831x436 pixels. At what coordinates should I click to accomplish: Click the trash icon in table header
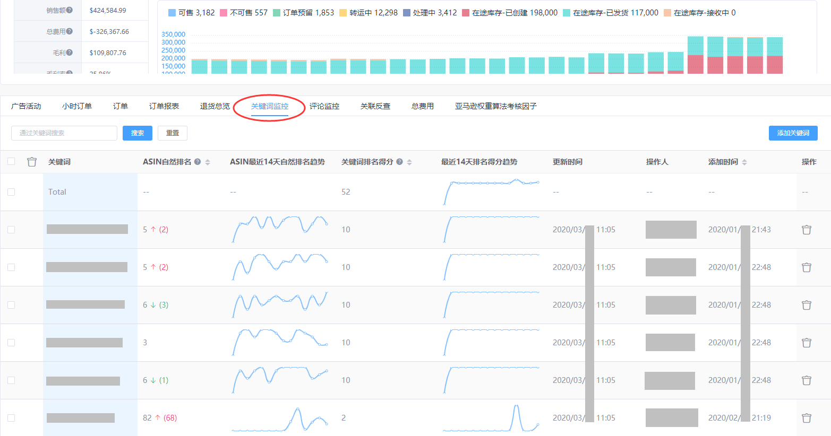[32, 162]
